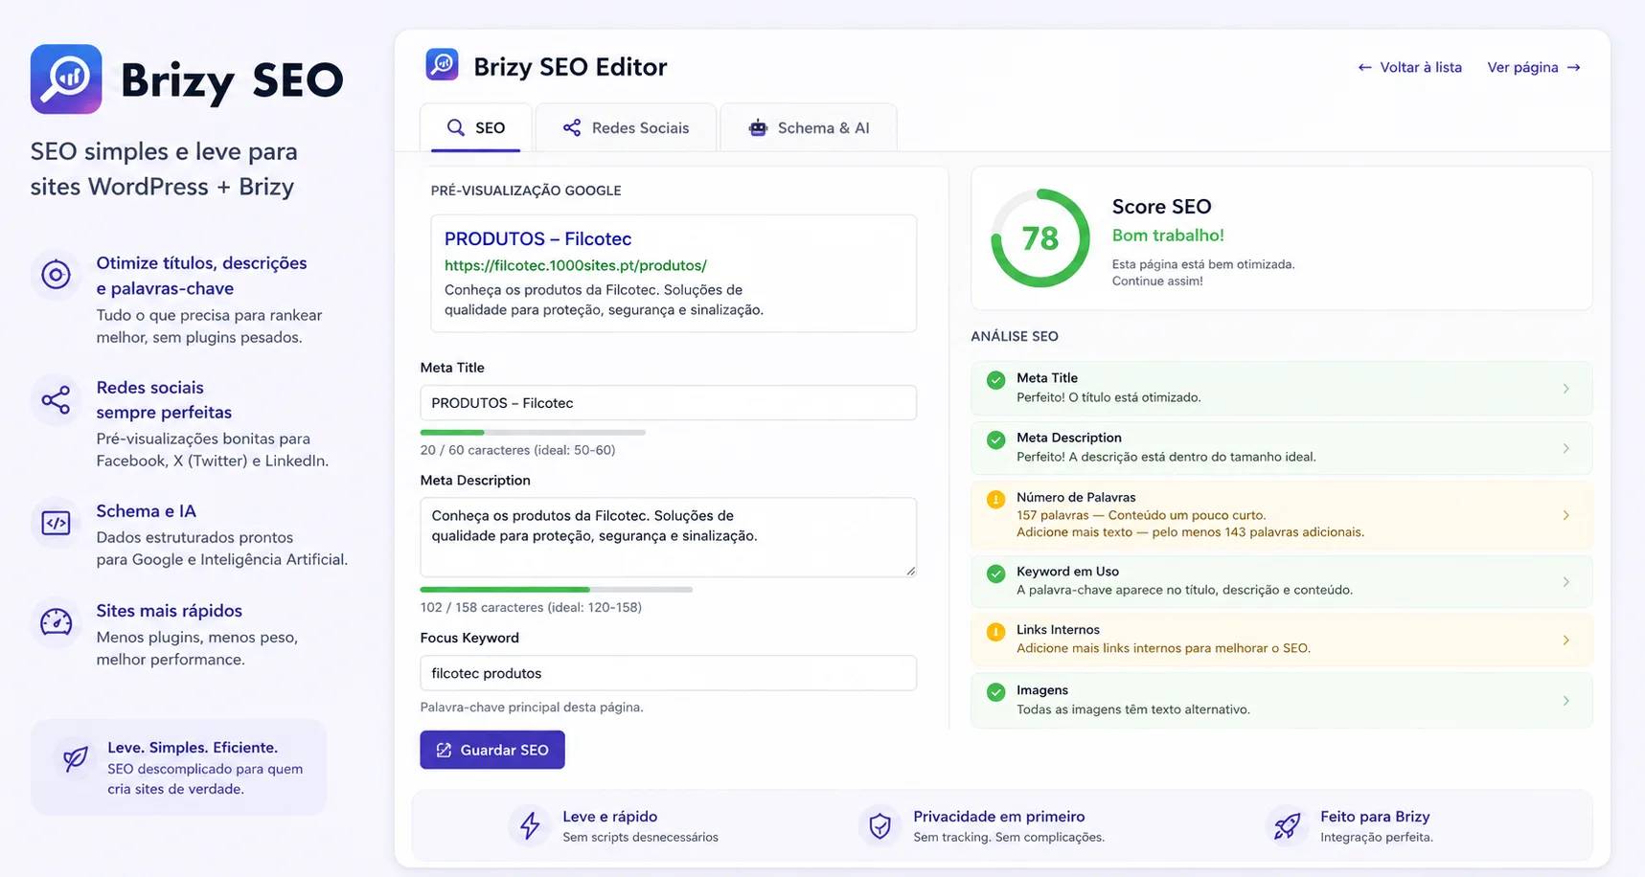
Task: Expand the Meta Title analysis chevron
Action: 1566,389
